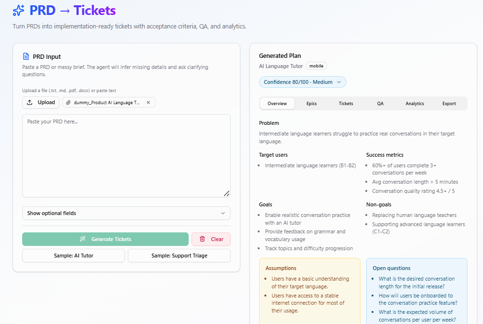The height and width of the screenshot is (324, 483).
Task: Load the Sample: Support Triage brief
Action: click(x=179, y=256)
